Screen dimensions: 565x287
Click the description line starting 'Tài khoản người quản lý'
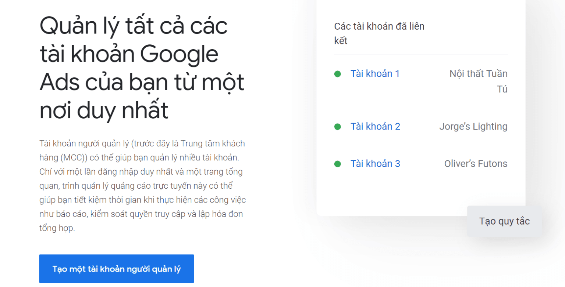(x=142, y=143)
